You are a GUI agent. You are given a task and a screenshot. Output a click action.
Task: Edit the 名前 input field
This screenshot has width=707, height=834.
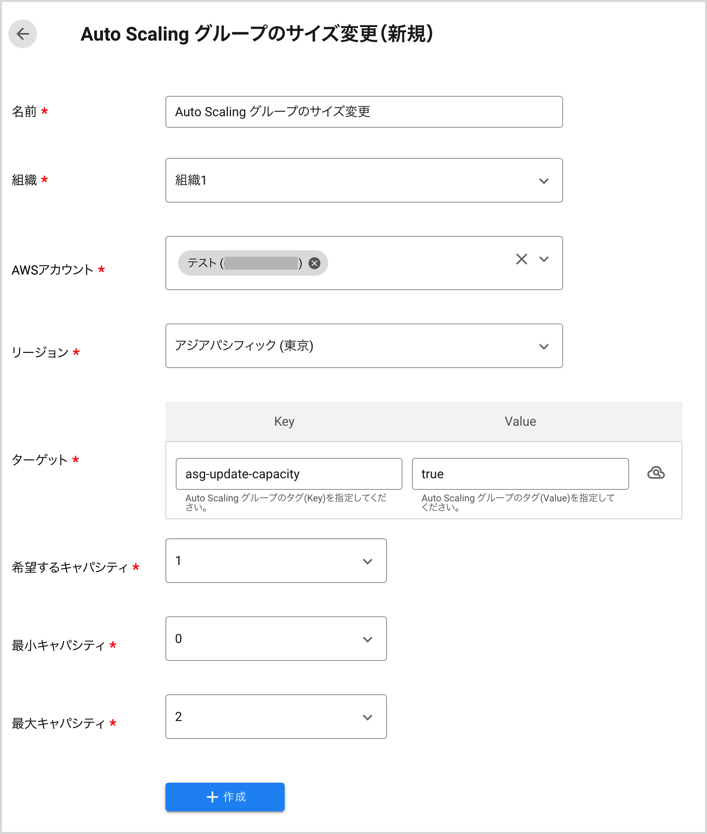(363, 112)
